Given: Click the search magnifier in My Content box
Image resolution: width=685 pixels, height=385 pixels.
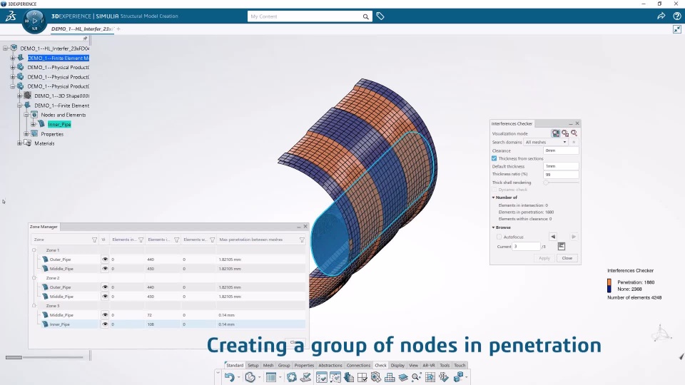Looking at the screenshot, I should click(365, 16).
